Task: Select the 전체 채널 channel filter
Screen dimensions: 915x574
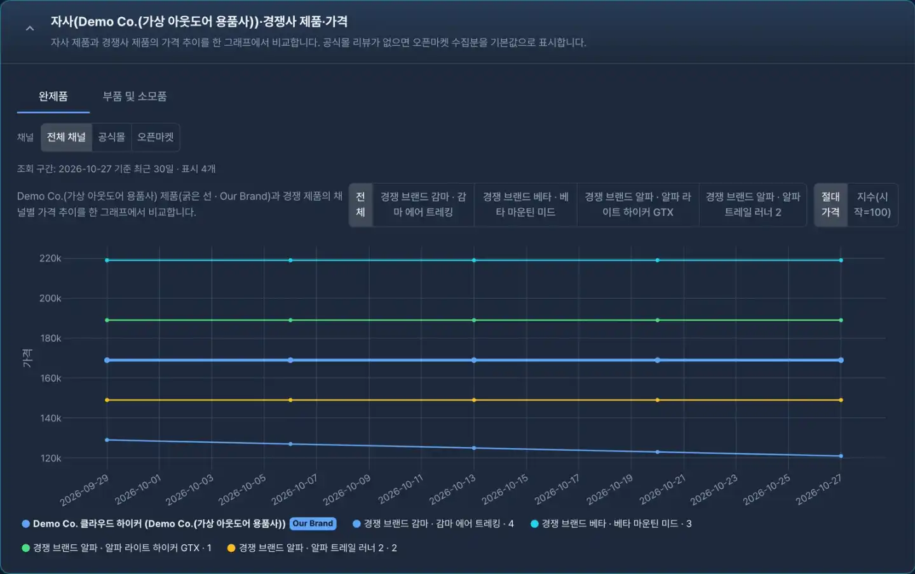Action: [x=66, y=137]
